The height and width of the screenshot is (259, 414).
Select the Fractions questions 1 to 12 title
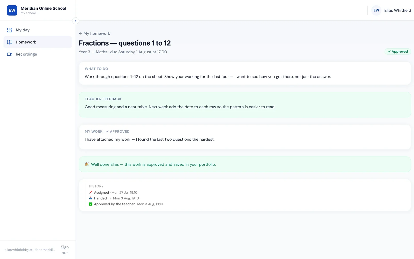click(125, 43)
